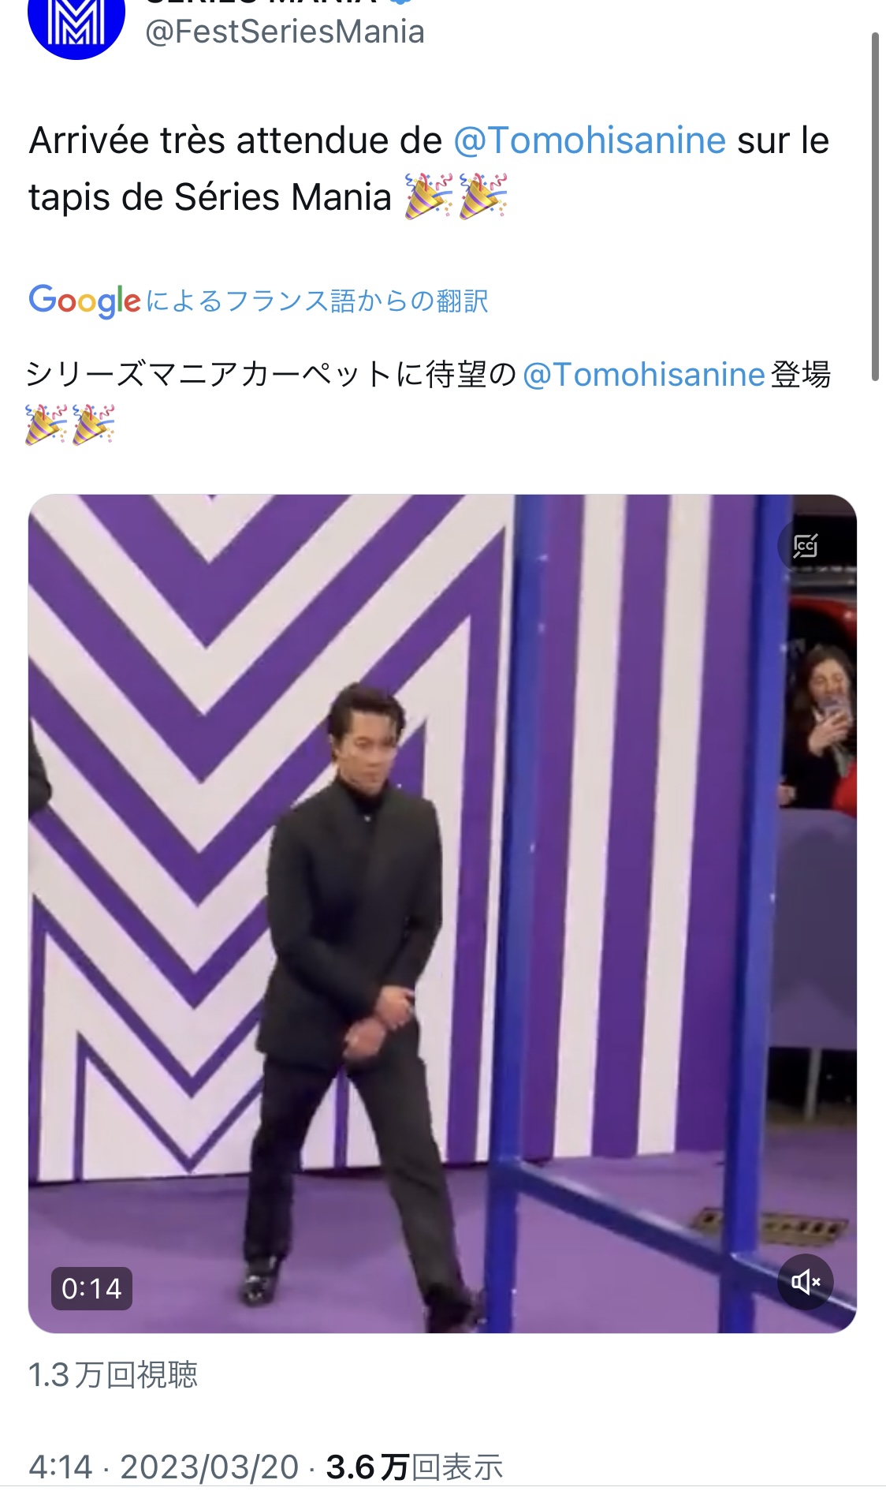Click the page scrollbar on the right
This screenshot has width=886, height=1491.
874,207
